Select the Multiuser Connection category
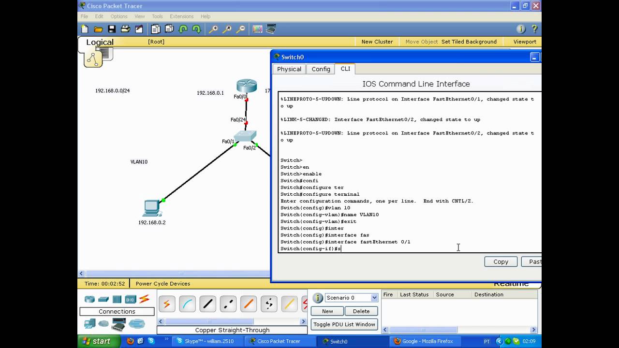619x348 pixels. point(137,324)
